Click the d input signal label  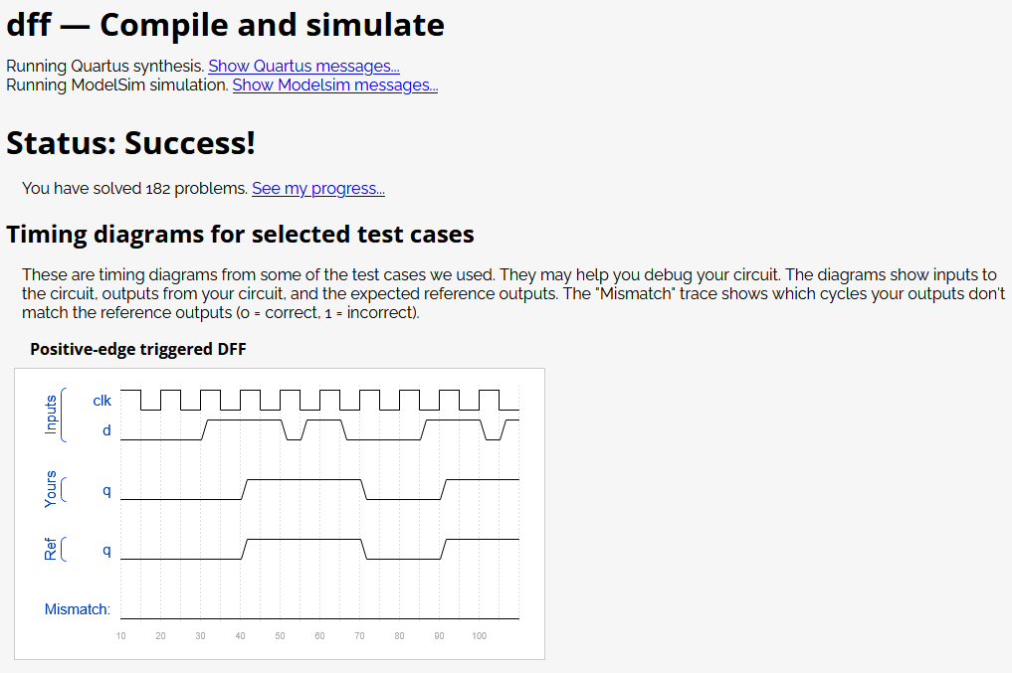tap(106, 430)
